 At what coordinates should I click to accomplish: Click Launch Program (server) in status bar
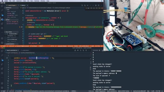click(x=22, y=46)
